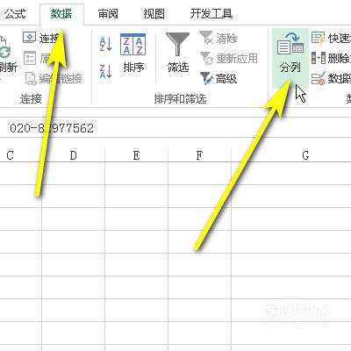Open the 开发工具 tab
The image size is (351, 351).
coord(211,14)
